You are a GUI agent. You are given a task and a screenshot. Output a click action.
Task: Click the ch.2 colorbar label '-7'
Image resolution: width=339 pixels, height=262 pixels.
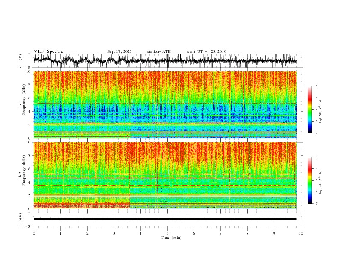(x=315, y=204)
